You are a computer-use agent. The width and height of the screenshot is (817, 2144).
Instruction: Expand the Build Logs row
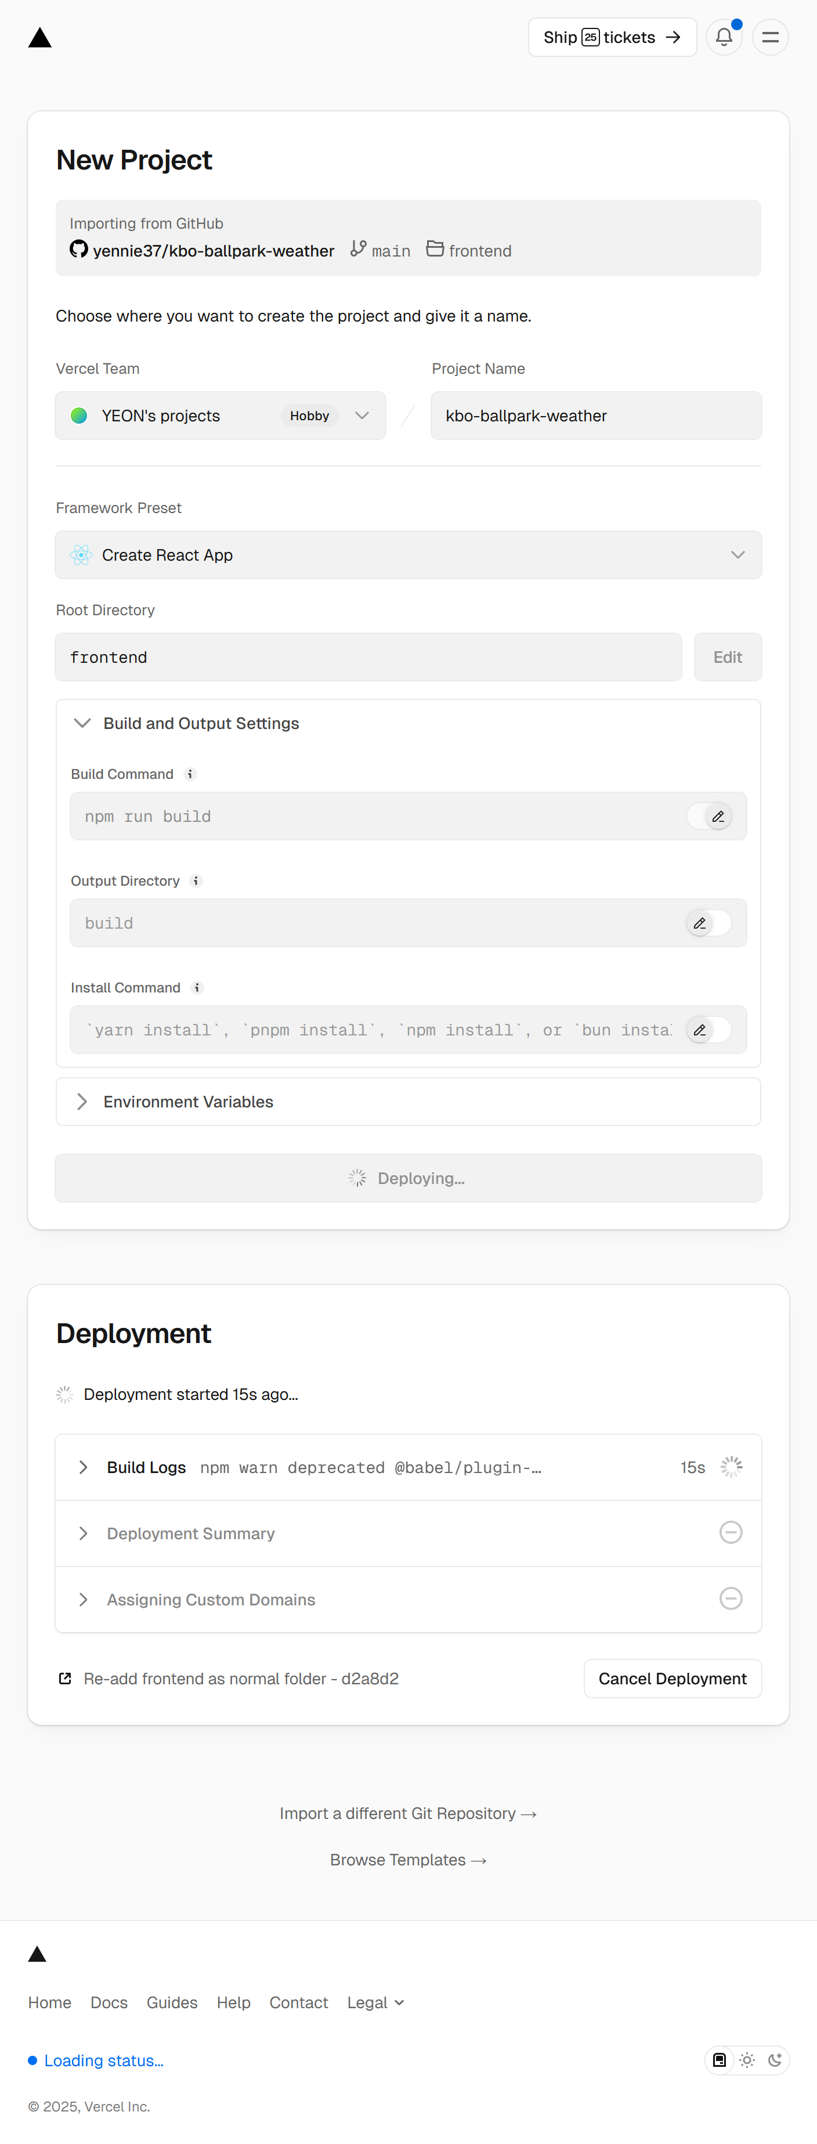(408, 1467)
